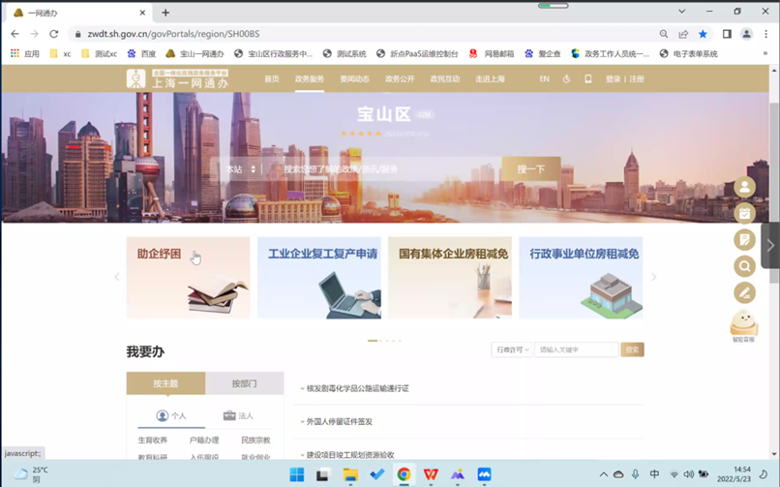Image resolution: width=780 pixels, height=487 pixels.
Task: Switch the site language with EN
Action: point(544,79)
